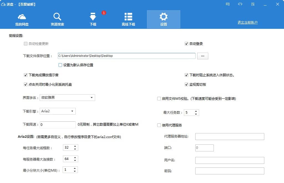Click the Aria2设置 heading text
Screen dimensions: 284x183
[x=26, y=137]
